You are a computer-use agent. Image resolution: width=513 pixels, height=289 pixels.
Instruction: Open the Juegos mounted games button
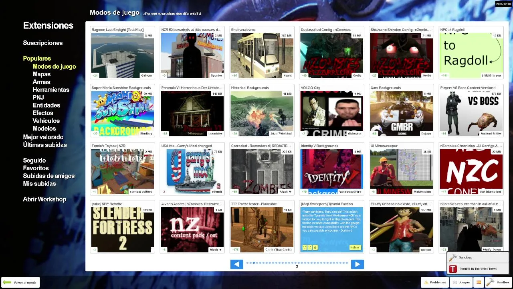[461, 282]
